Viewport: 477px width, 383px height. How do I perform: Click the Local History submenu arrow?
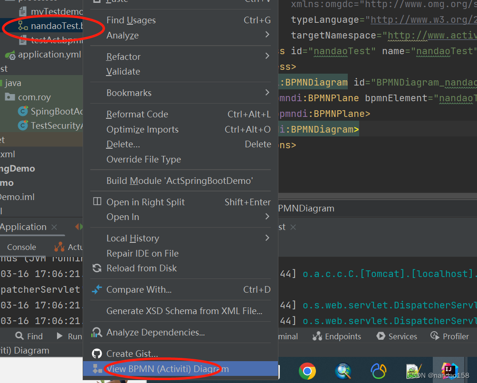click(267, 238)
